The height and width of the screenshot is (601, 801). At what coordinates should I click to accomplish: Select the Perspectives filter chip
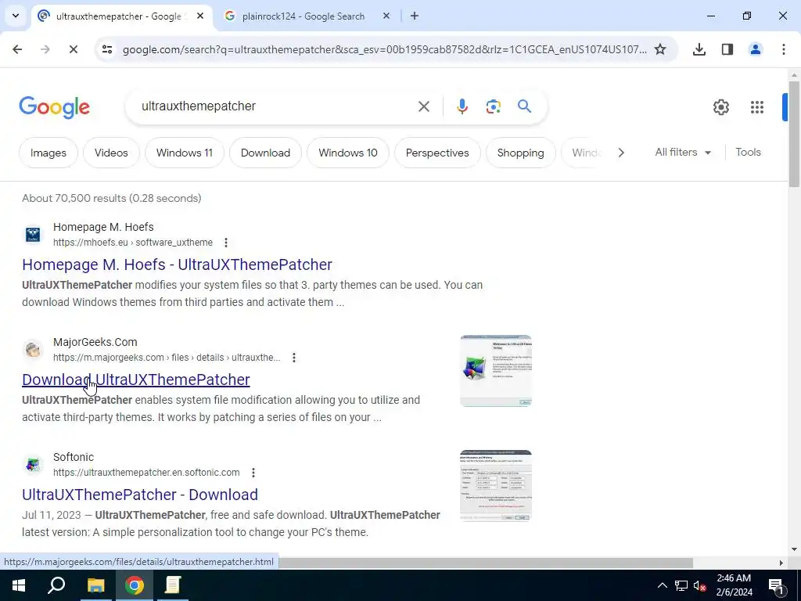click(x=437, y=153)
